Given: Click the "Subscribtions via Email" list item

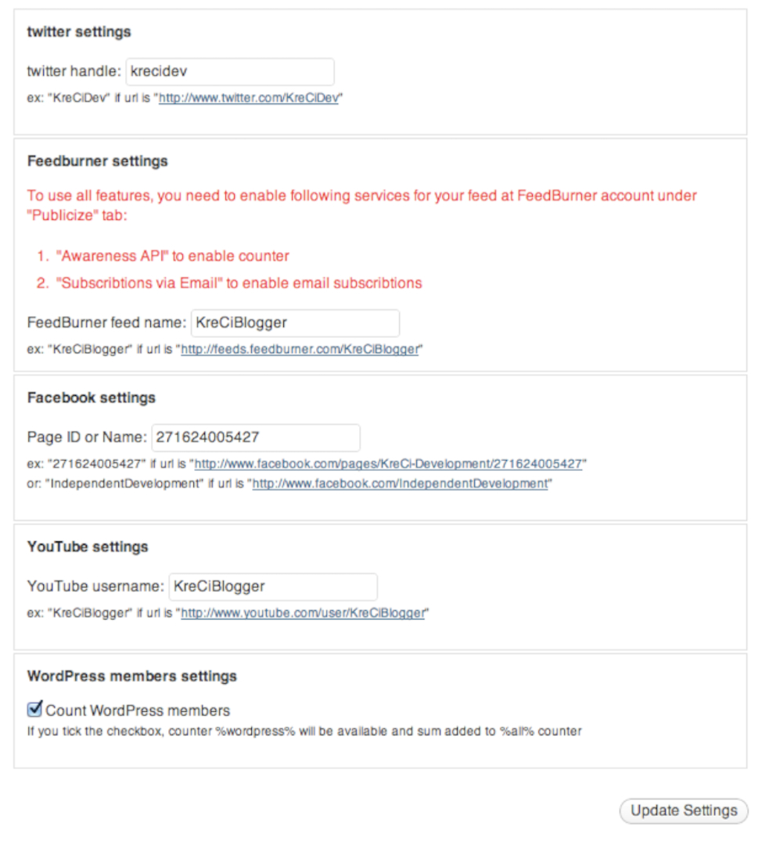Looking at the screenshot, I should click(x=239, y=283).
